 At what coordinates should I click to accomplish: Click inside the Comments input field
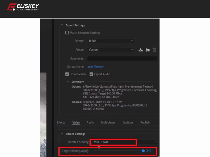click(122, 58)
